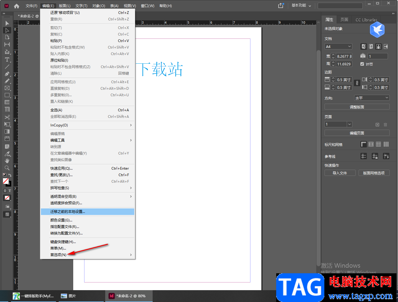The image size is (398, 302).
Task: Select the Pencil tool
Action: pos(7,81)
